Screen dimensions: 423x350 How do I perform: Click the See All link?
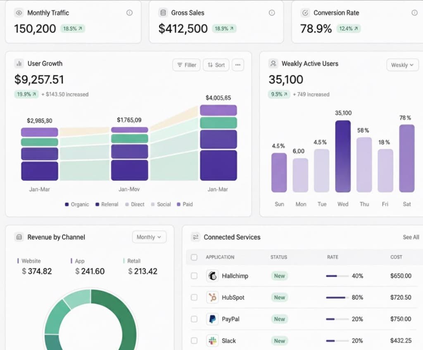(x=411, y=237)
